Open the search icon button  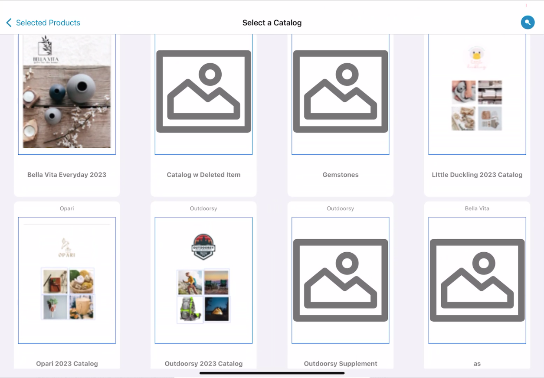click(x=528, y=23)
